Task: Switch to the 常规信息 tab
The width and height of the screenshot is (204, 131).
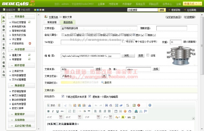Action: coord(52,22)
